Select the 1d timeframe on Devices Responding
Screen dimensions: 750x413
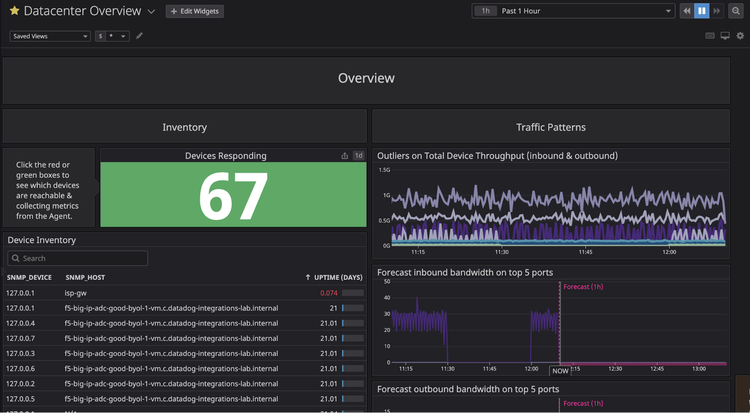(x=358, y=155)
